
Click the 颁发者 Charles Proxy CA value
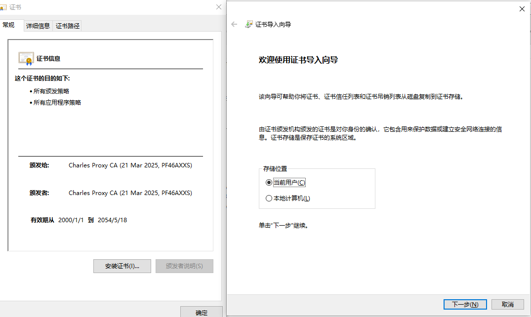point(130,193)
